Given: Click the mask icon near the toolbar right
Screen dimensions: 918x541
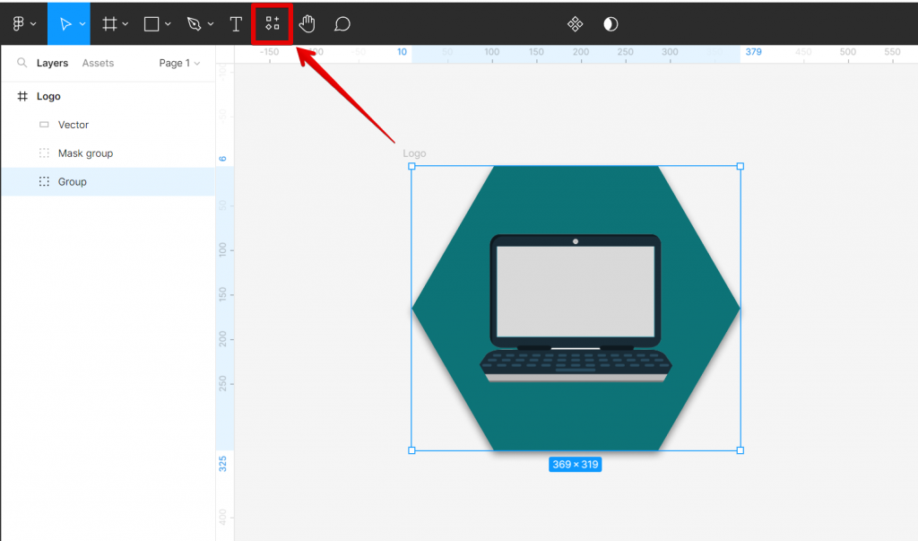Looking at the screenshot, I should 575,24.
